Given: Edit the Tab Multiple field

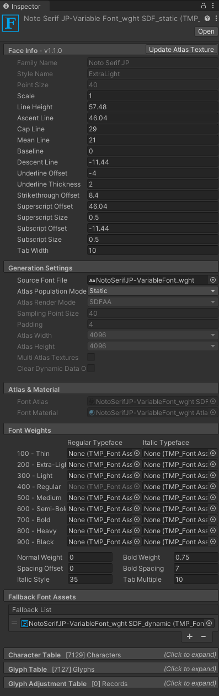Looking at the screenshot, I should click(195, 580).
